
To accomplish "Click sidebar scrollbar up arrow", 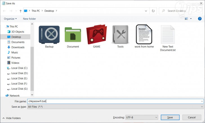I will [32, 24].
